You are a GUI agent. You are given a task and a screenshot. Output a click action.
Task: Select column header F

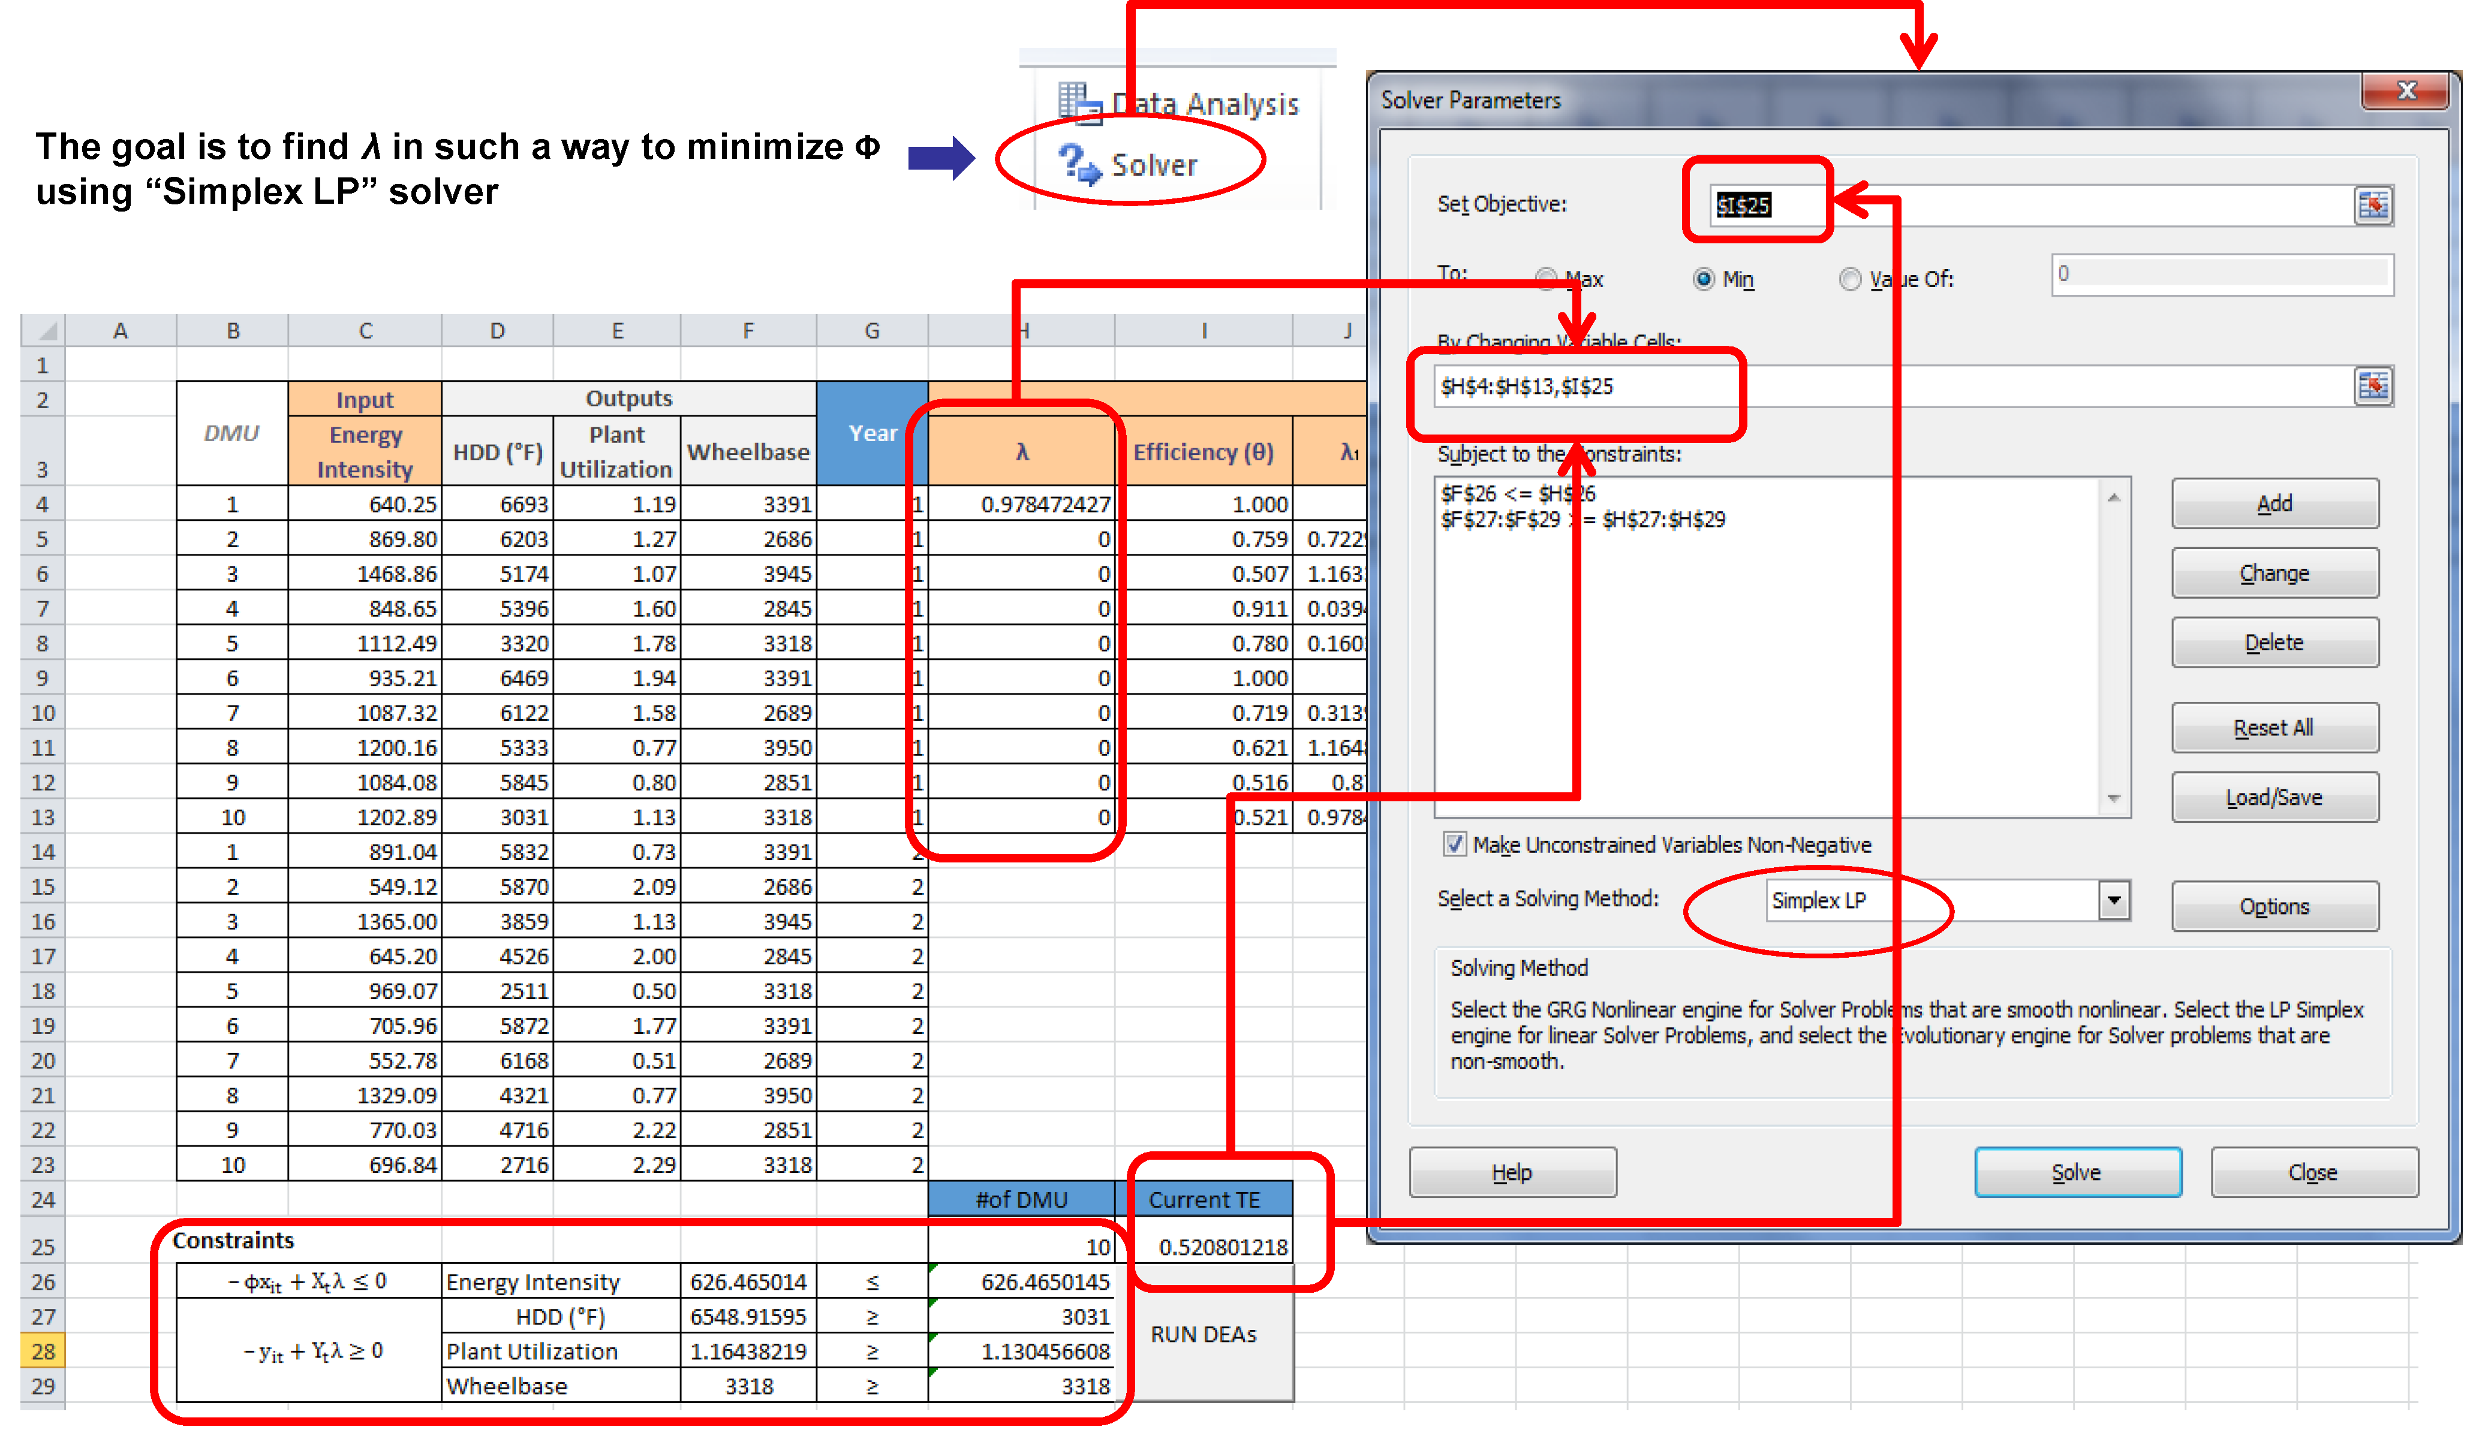click(748, 331)
